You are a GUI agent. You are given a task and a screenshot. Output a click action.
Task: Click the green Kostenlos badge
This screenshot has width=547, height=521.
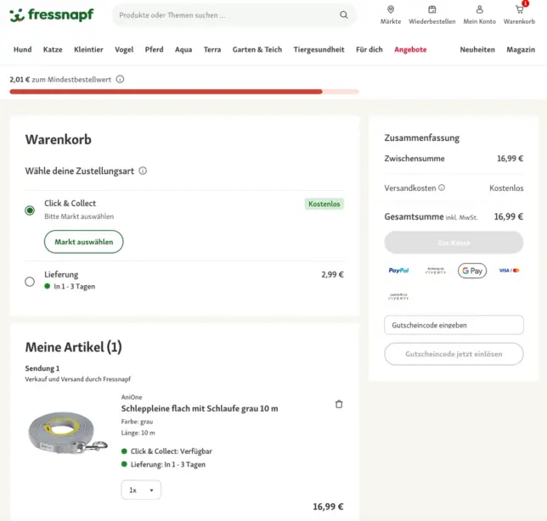click(x=324, y=204)
